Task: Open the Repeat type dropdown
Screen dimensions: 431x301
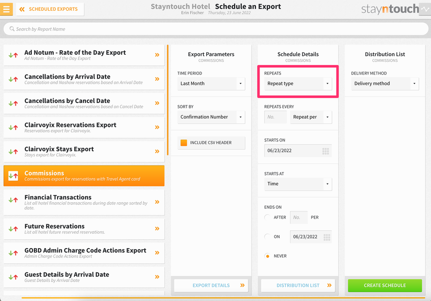Action: point(298,83)
